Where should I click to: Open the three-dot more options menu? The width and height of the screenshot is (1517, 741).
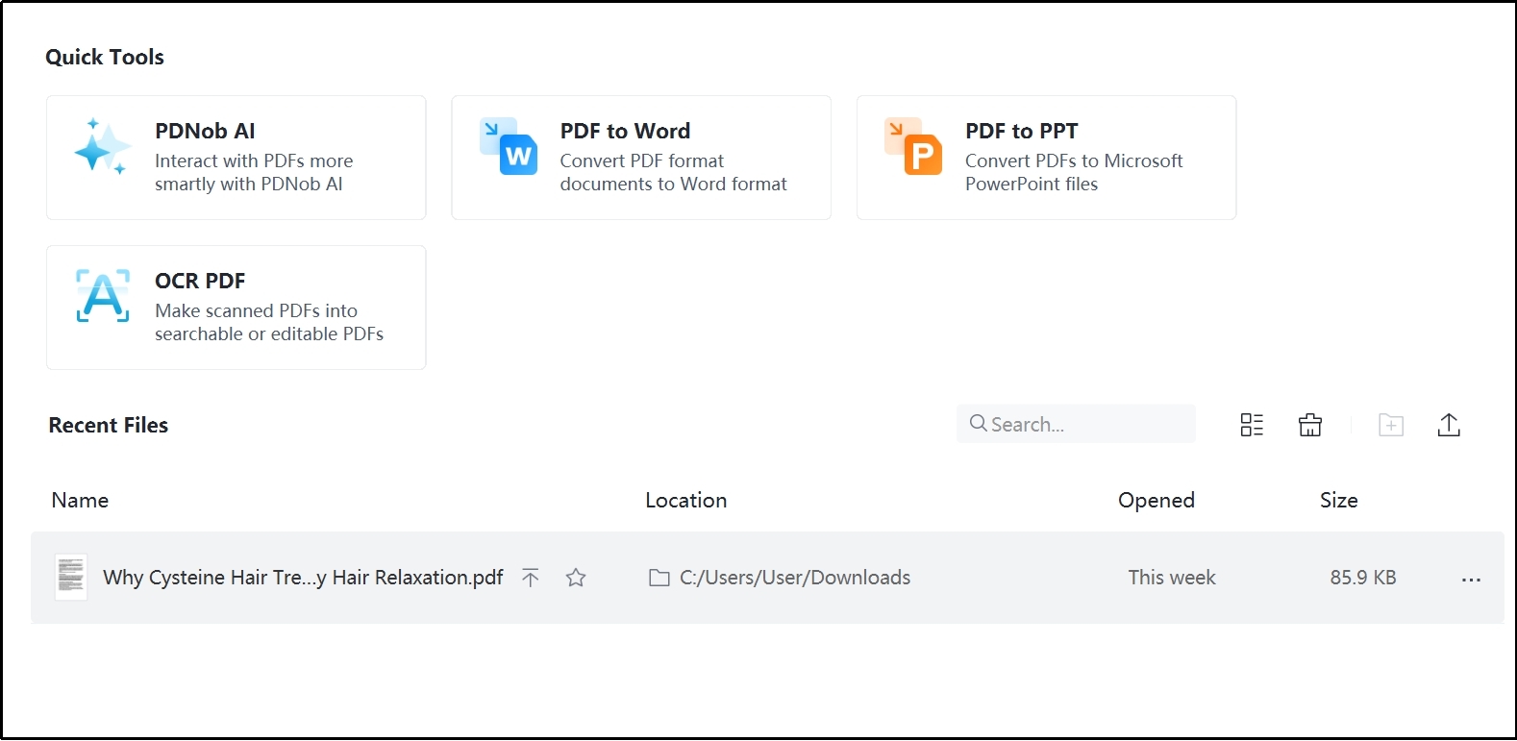coord(1471,580)
